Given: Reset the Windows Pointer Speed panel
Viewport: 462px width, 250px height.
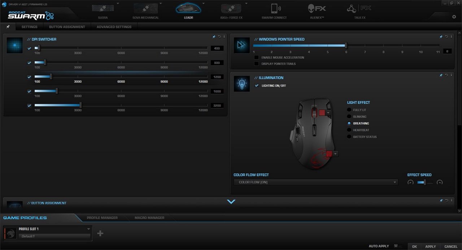Looking at the screenshot, I should (446, 36).
